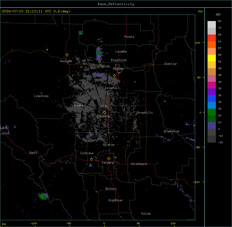Click the RedDeer city label
The width and height of the screenshot is (232, 227).
(x=118, y=69)
